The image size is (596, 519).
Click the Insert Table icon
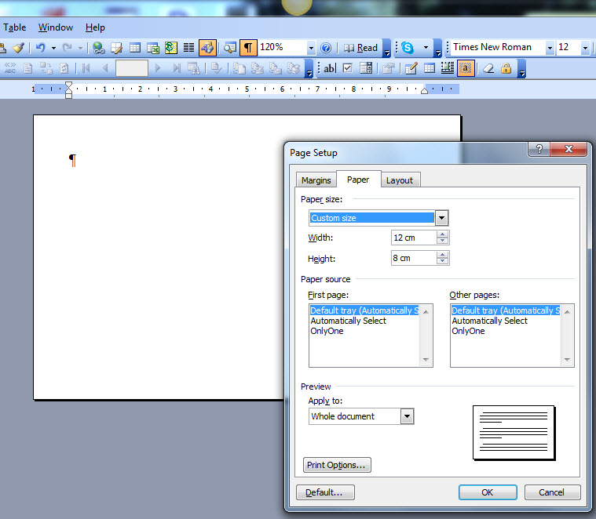[x=135, y=48]
